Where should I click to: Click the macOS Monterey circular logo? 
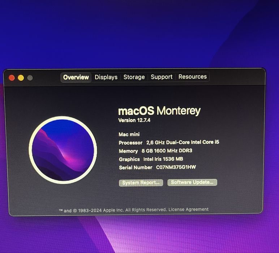point(63,150)
